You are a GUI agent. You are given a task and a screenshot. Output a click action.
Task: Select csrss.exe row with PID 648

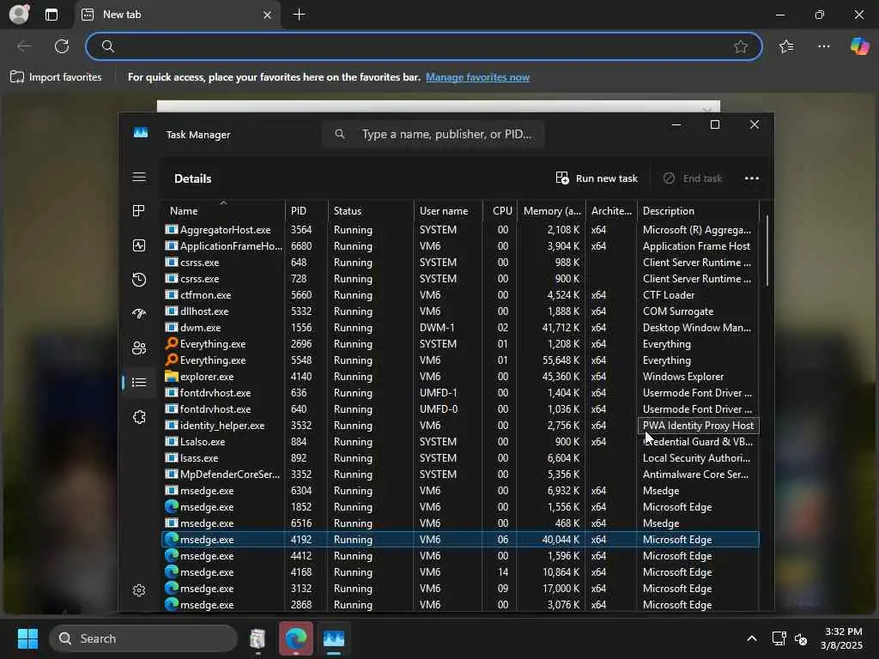tap(460, 263)
